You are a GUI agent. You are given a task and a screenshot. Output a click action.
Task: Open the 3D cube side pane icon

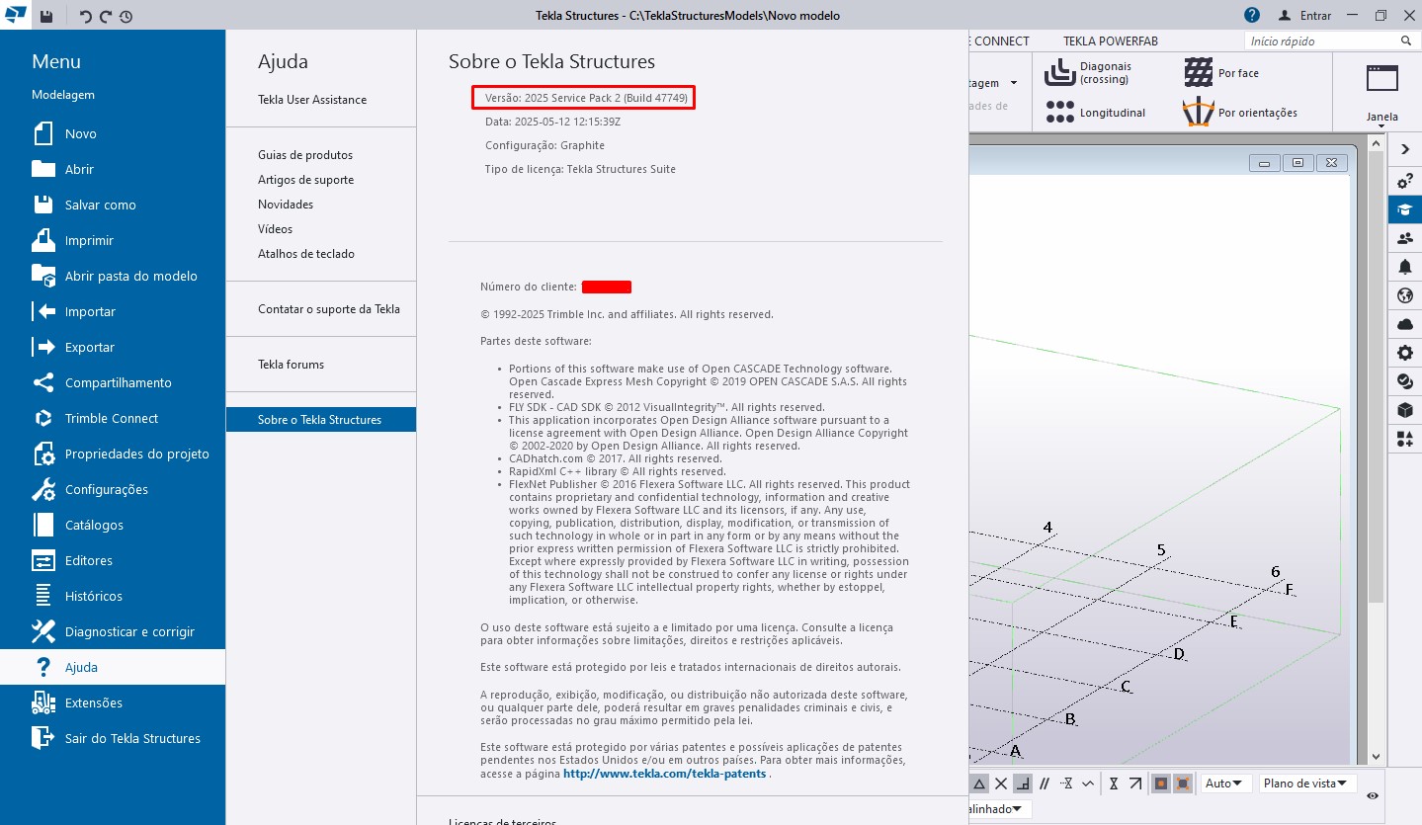[1405, 410]
